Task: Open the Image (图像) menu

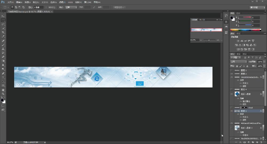Action: [28, 2]
